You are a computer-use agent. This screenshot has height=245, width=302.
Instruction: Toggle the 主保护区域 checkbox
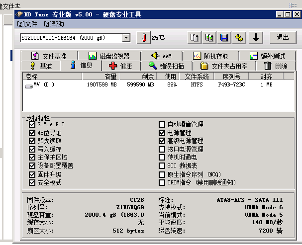(x=32, y=158)
